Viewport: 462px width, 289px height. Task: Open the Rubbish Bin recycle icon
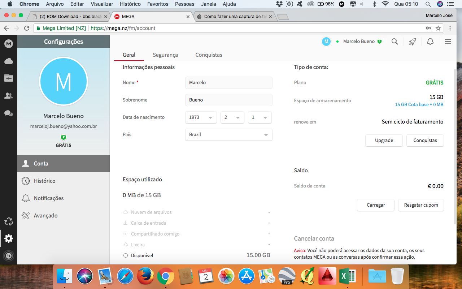point(9,221)
